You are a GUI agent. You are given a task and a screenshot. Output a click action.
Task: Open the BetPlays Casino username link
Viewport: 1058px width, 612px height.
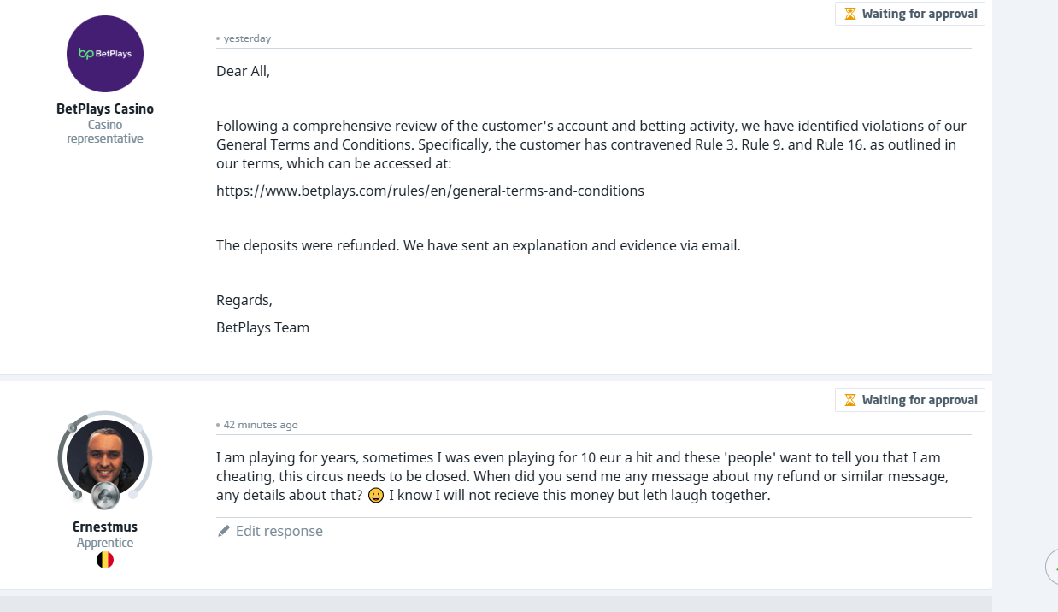(x=105, y=109)
